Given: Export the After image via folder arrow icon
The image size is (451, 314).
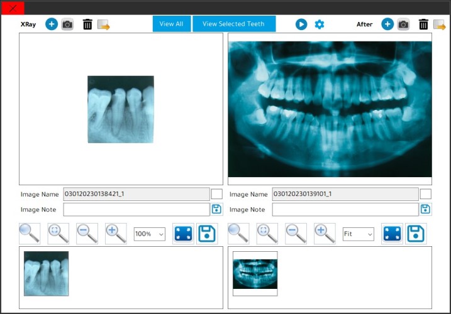Looking at the screenshot, I should 439,24.
